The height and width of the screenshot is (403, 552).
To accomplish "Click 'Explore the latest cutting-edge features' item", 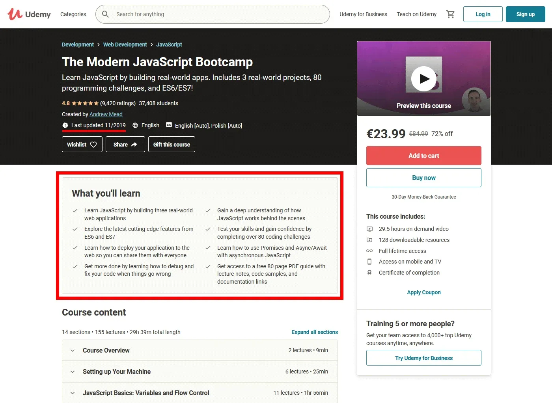I will [139, 233].
